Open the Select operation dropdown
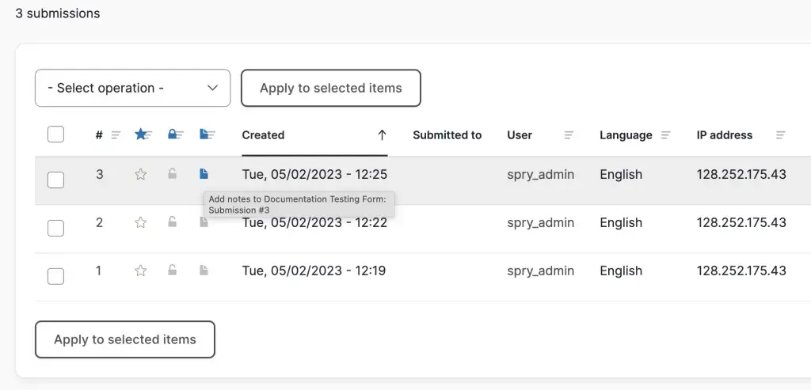 point(132,88)
